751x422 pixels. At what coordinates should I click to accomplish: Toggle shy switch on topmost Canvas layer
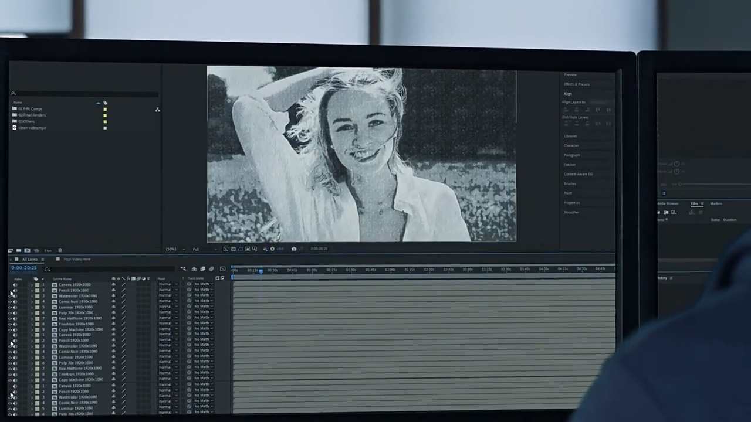tap(113, 285)
